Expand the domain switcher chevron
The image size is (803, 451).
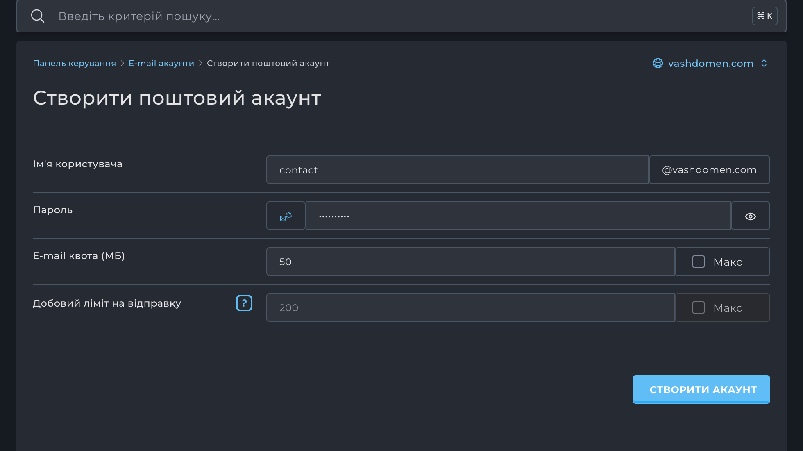[764, 63]
